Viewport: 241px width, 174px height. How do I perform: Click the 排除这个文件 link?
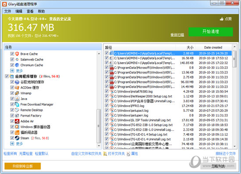click(226, 153)
